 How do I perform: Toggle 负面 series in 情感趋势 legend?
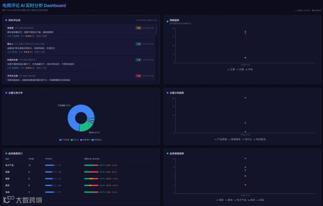tap(240, 69)
